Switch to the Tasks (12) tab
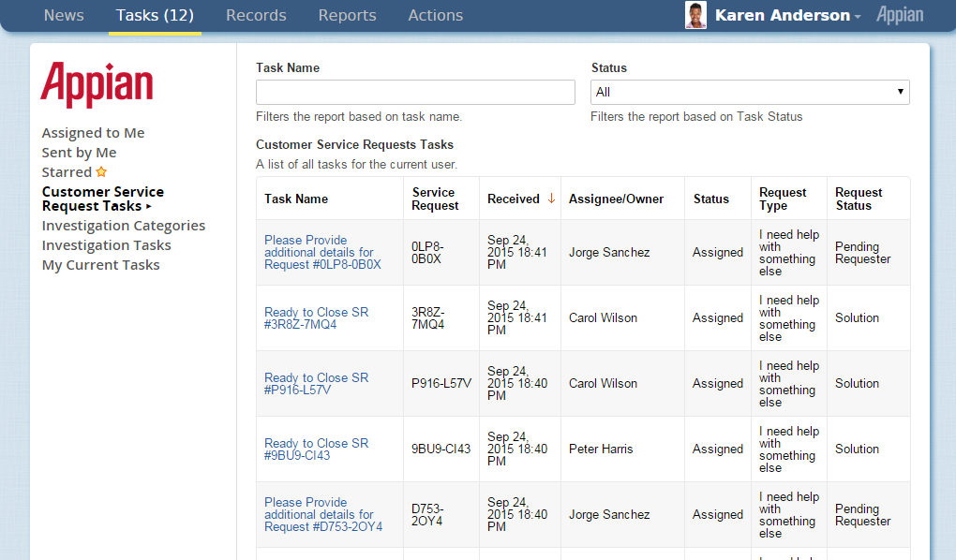 coord(155,15)
